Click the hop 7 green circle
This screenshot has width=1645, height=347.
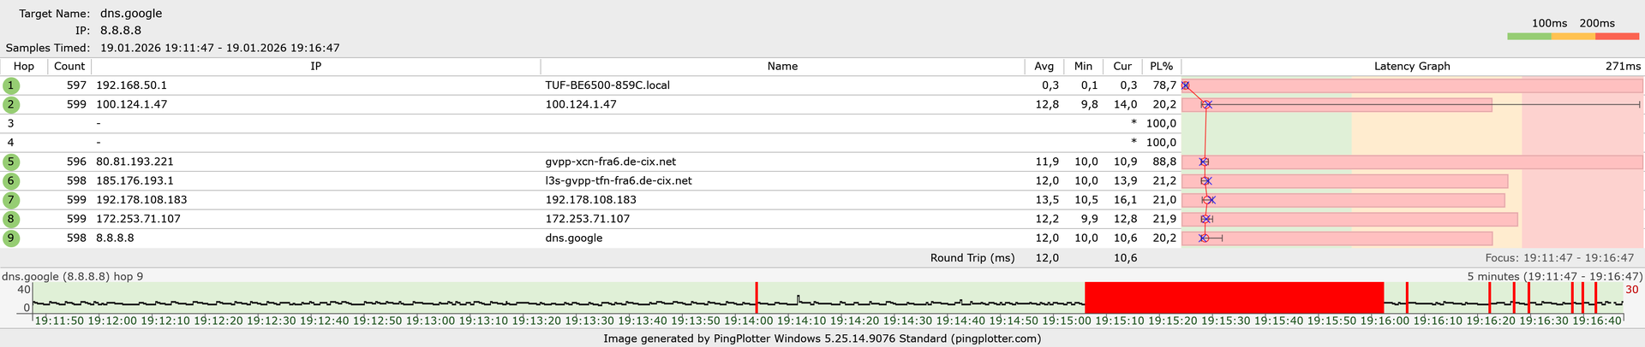10,200
